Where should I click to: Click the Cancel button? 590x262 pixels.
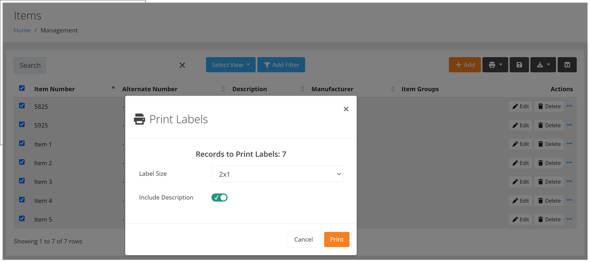(x=303, y=239)
